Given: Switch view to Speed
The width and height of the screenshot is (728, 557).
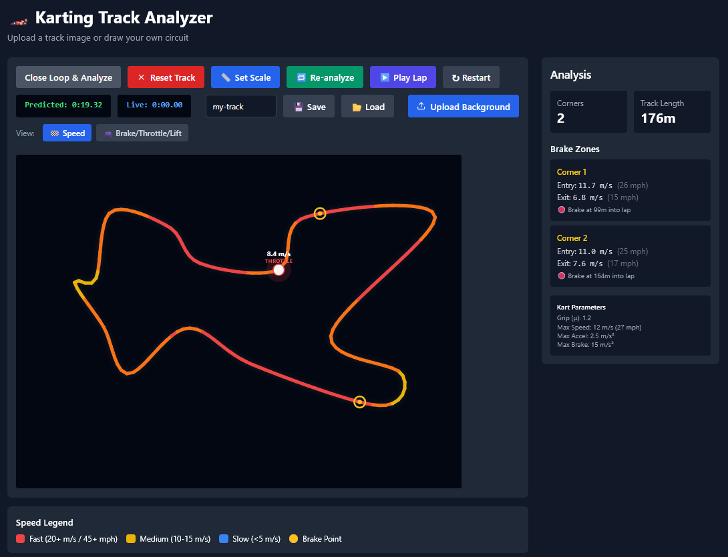Looking at the screenshot, I should 67,133.
